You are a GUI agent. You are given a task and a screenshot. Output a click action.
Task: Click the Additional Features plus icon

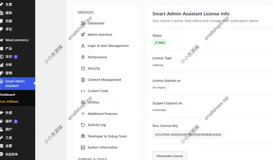(83, 114)
